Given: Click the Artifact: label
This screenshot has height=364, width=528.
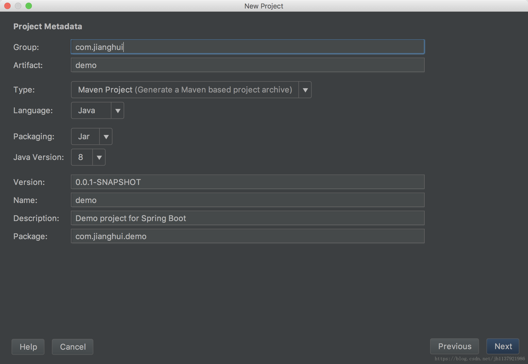Looking at the screenshot, I should tap(28, 65).
